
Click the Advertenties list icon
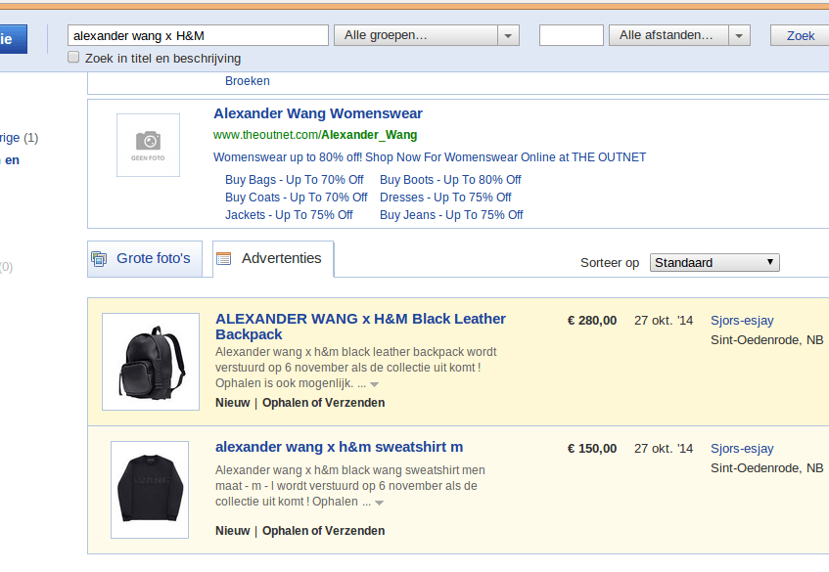pos(223,258)
